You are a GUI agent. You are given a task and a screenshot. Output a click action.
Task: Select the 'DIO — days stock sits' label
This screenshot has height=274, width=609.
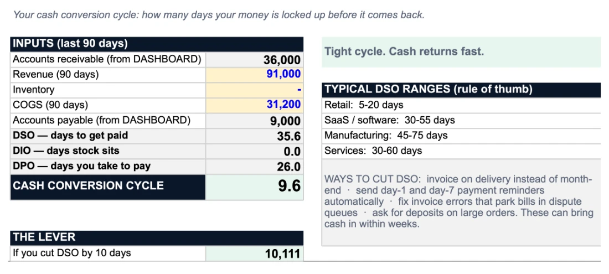(108, 151)
